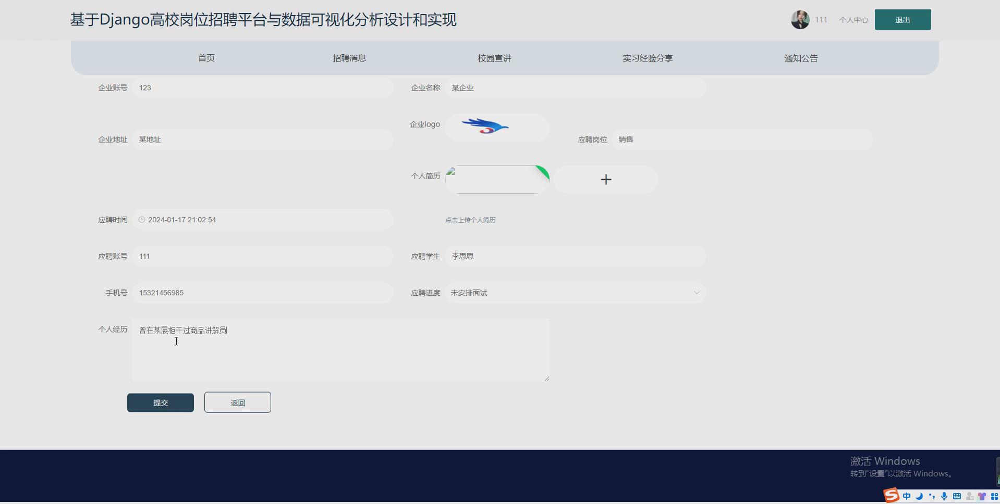
Task: Click the Sogou toolbox grid icon
Action: (x=995, y=496)
